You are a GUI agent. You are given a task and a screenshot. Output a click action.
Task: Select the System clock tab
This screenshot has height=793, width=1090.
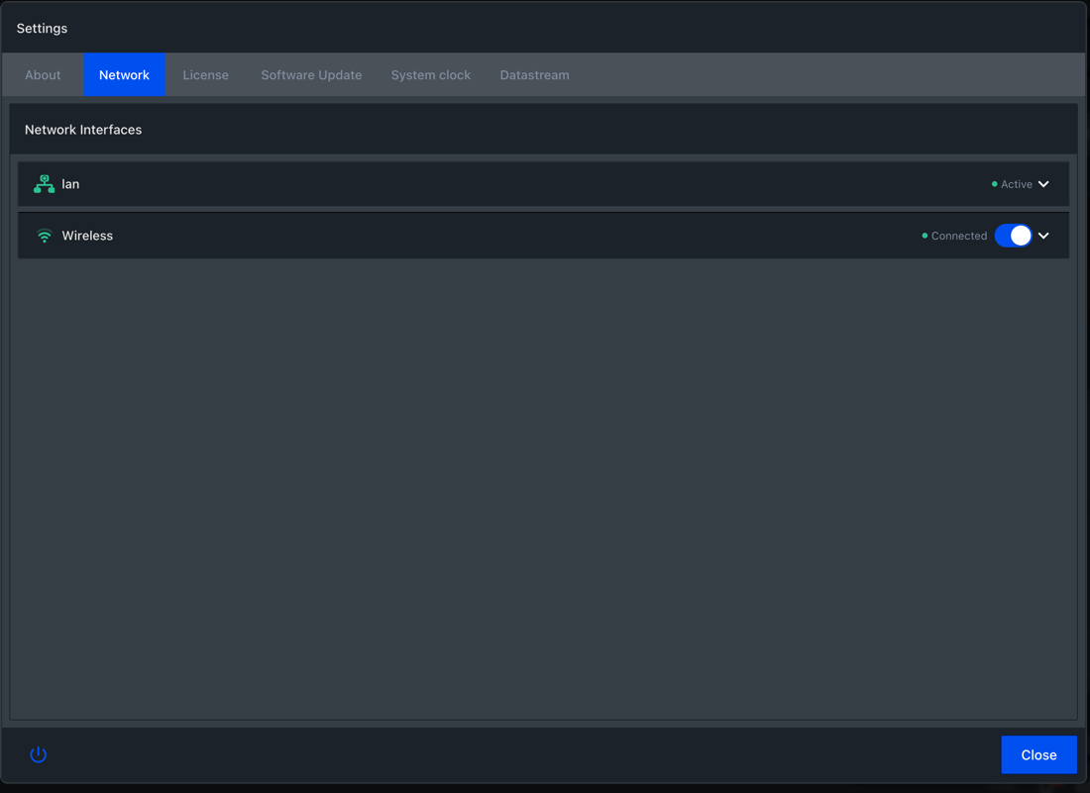pos(430,75)
